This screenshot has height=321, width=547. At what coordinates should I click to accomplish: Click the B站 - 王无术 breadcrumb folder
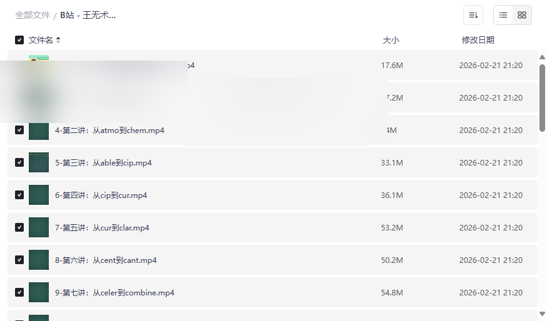[88, 15]
